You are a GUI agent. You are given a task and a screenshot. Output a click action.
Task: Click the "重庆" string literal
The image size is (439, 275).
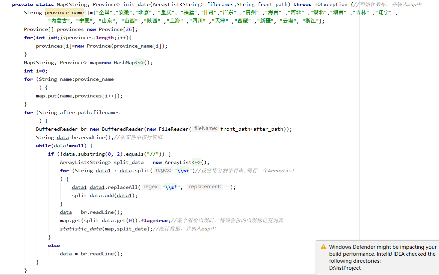pyautogui.click(x=166, y=13)
